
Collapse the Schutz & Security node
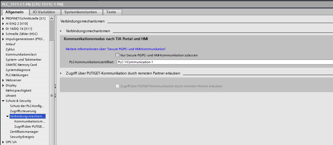3,101
